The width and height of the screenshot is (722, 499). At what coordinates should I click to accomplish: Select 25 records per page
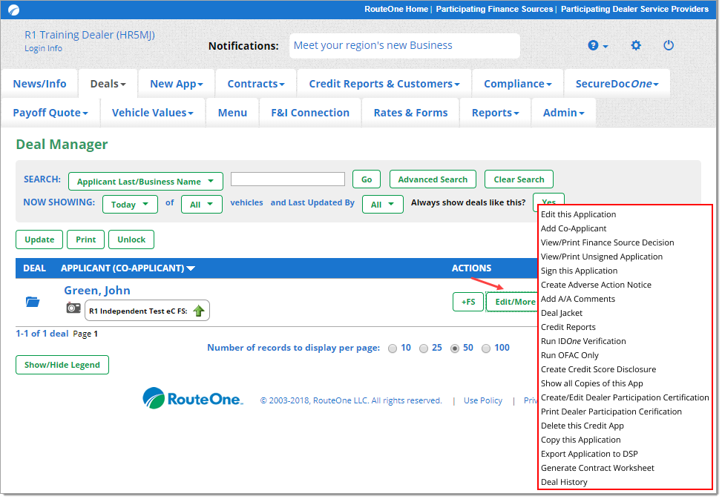[x=424, y=348]
